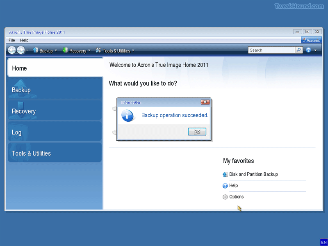Click the "What would you like to do?" text
This screenshot has height=246, width=328.
tap(143, 83)
